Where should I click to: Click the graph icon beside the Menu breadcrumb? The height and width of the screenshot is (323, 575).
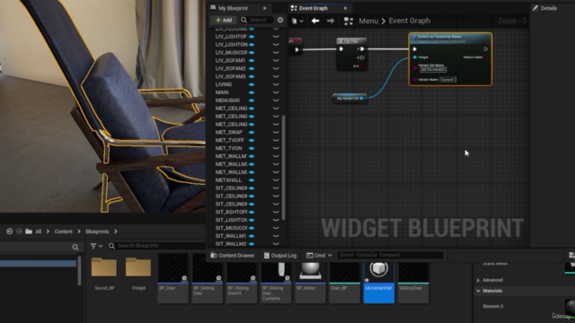349,22
